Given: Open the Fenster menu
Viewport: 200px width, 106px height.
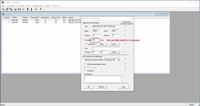Looking at the screenshot, I should pyautogui.click(x=55, y=6).
